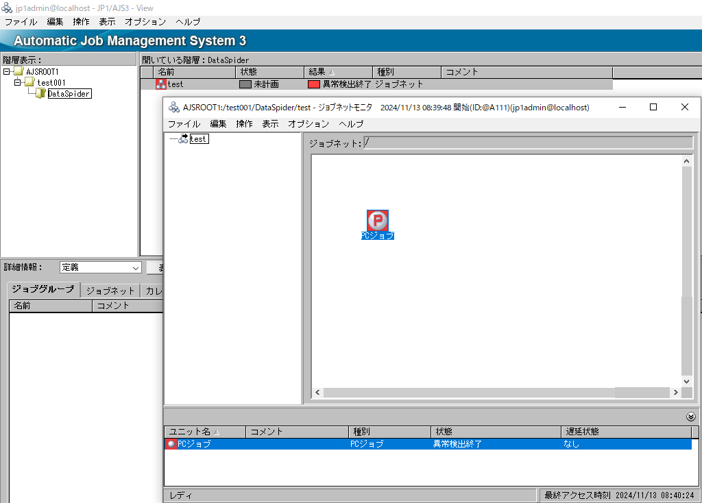Click the main JP1/AJS3 View window app icon
Screen dimensions: 702x503
click(x=7, y=8)
